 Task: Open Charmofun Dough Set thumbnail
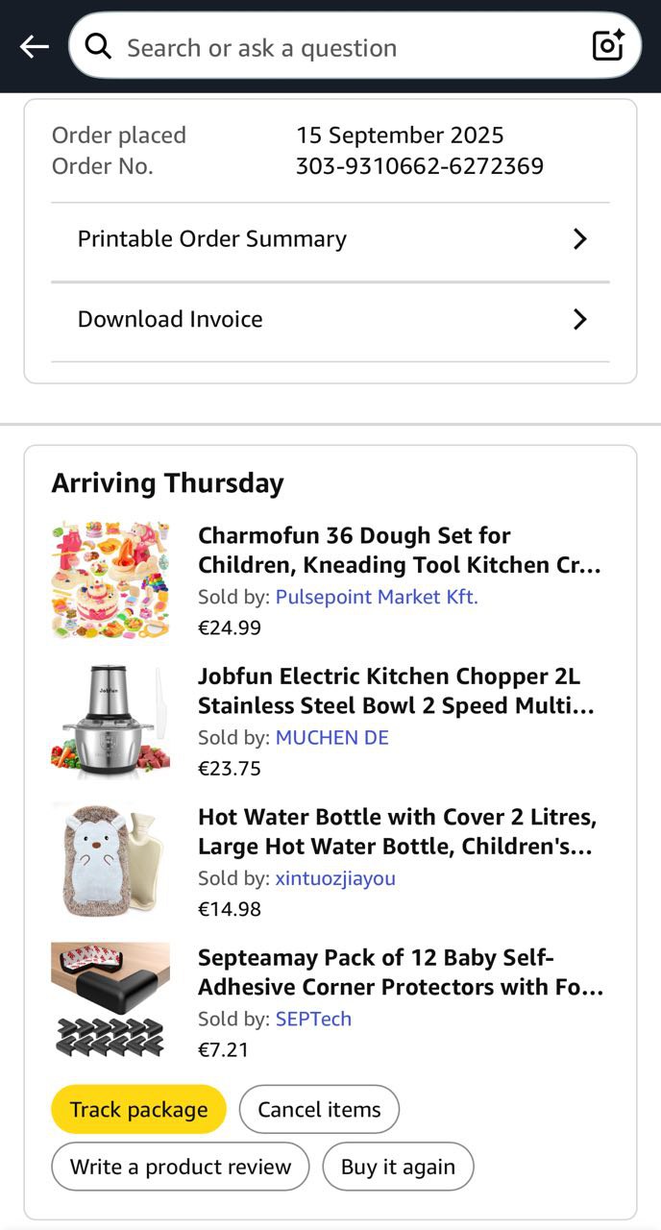click(110, 580)
